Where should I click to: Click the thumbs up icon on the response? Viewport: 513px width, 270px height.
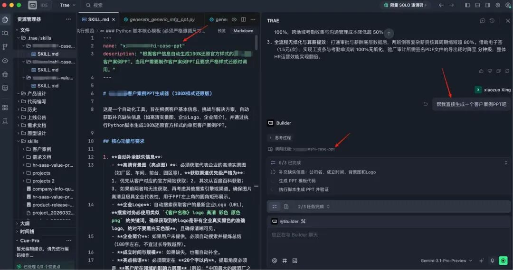click(x=481, y=71)
